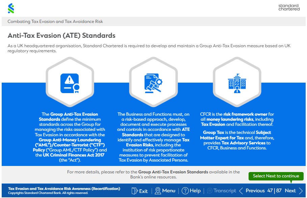Click the Transcript speech bubble icon
The image size is (307, 198).
pos(209,191)
